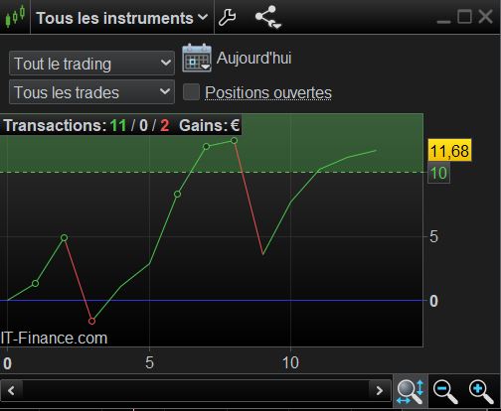This screenshot has height=411, width=501.
Task: Click scrollbar left arrow
Action: (11, 391)
